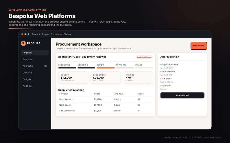Go to Approvals in the sidebar
The image size is (230, 143).
pyautogui.click(x=35, y=66)
